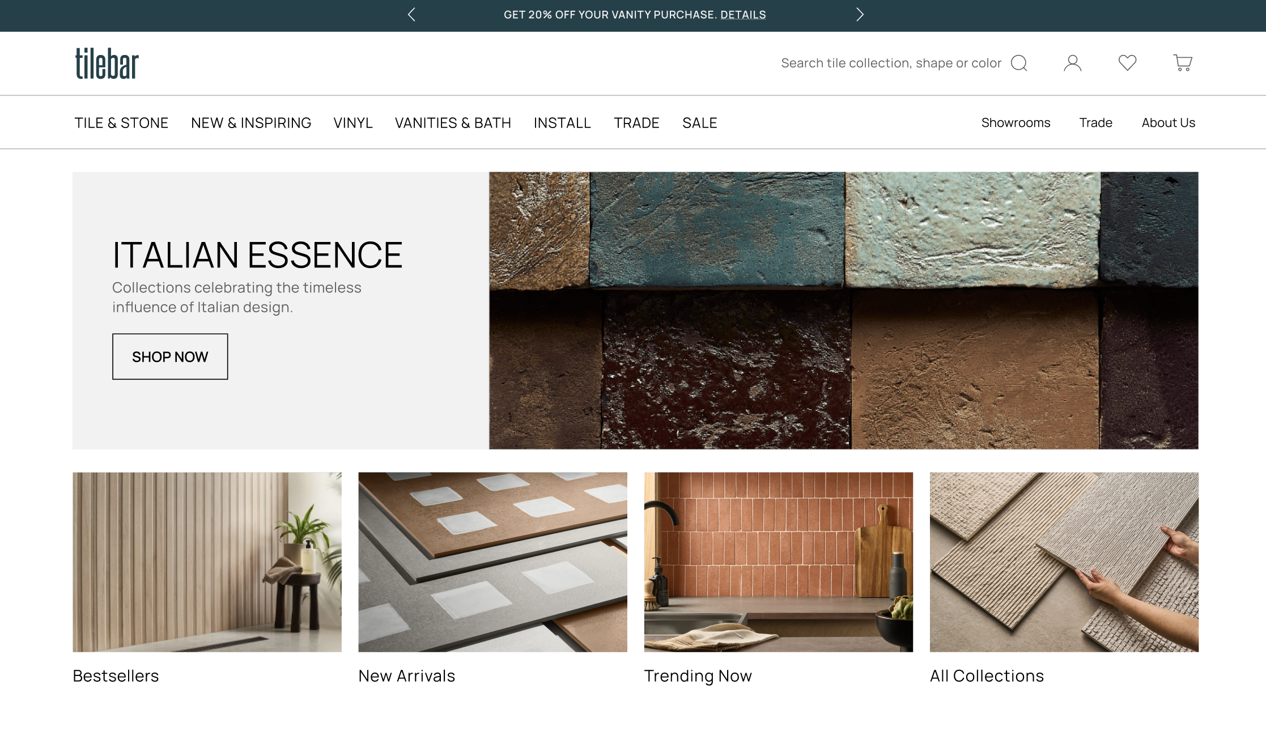Open the New & Inspiring menu
The image size is (1266, 731).
251,123
